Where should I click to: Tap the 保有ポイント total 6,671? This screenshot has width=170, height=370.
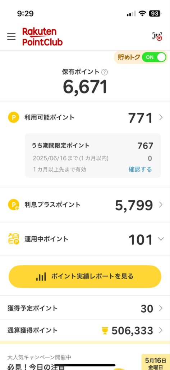(85, 87)
